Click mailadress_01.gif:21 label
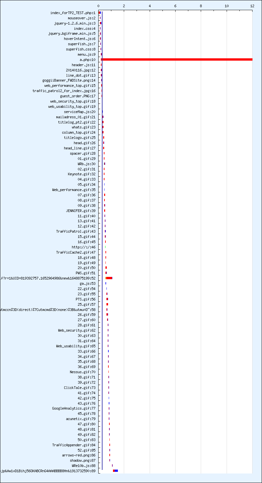Screen dimensions: 262x483 click(x=76, y=117)
